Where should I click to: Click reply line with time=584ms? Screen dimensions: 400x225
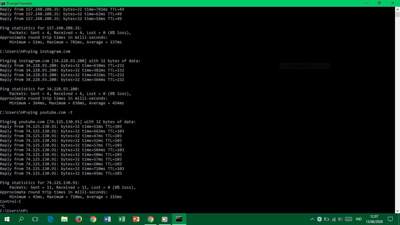pyautogui.click(x=62, y=150)
